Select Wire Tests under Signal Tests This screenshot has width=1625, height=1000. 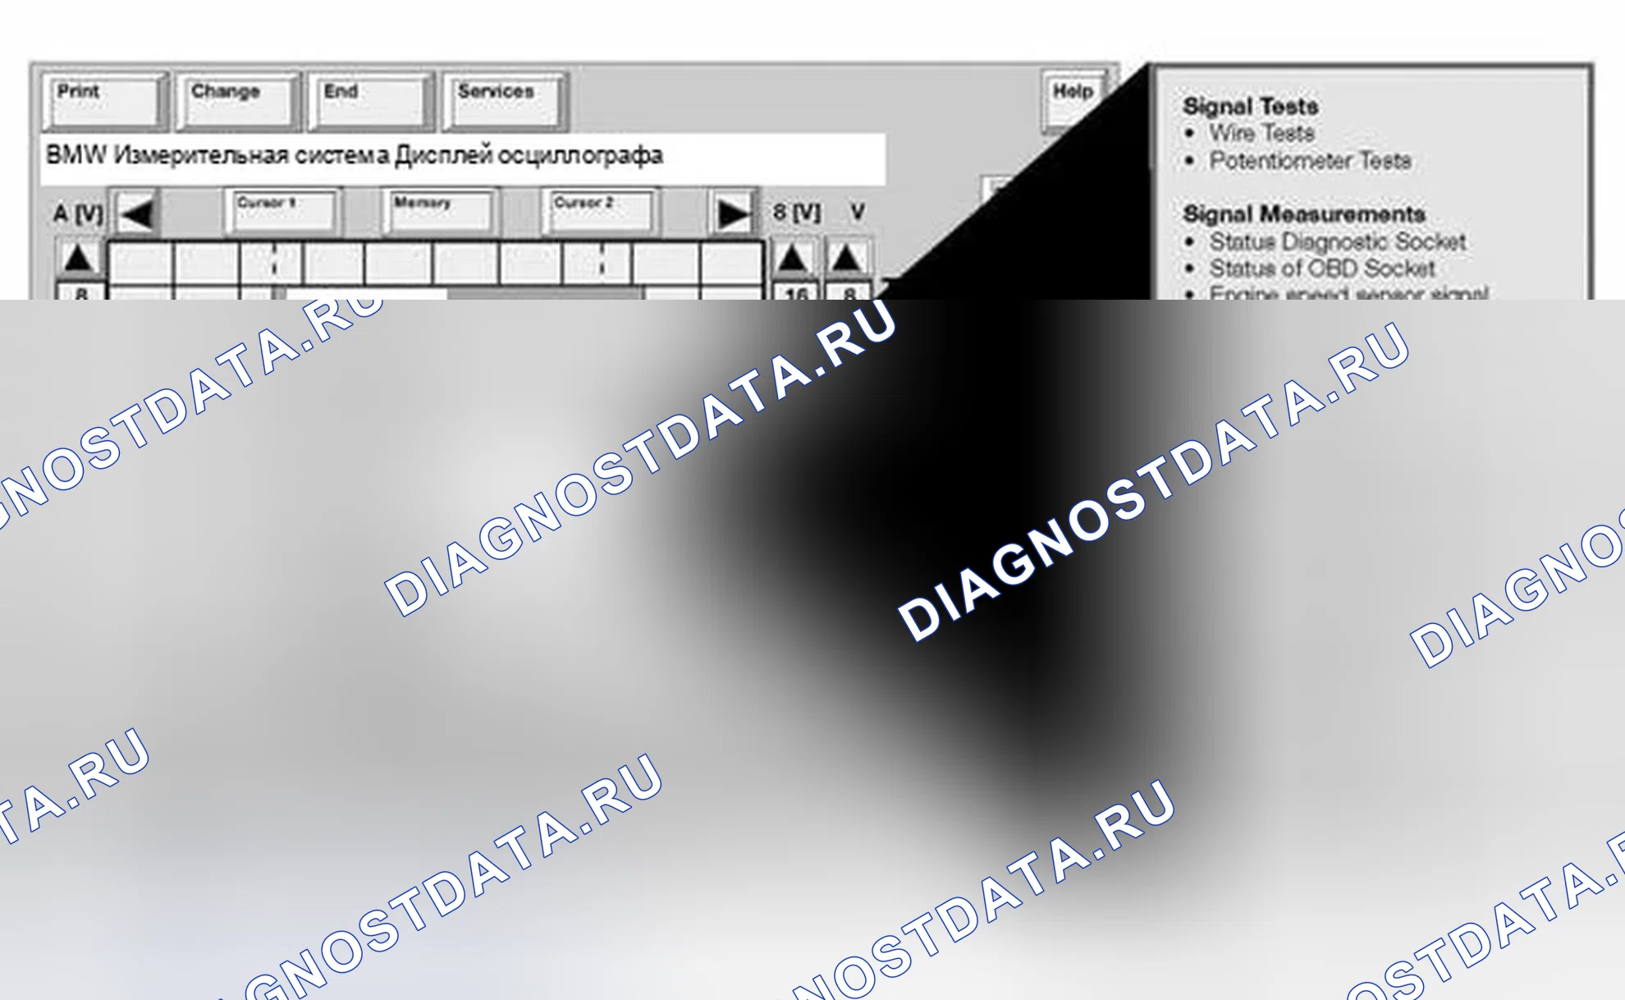(x=1261, y=133)
